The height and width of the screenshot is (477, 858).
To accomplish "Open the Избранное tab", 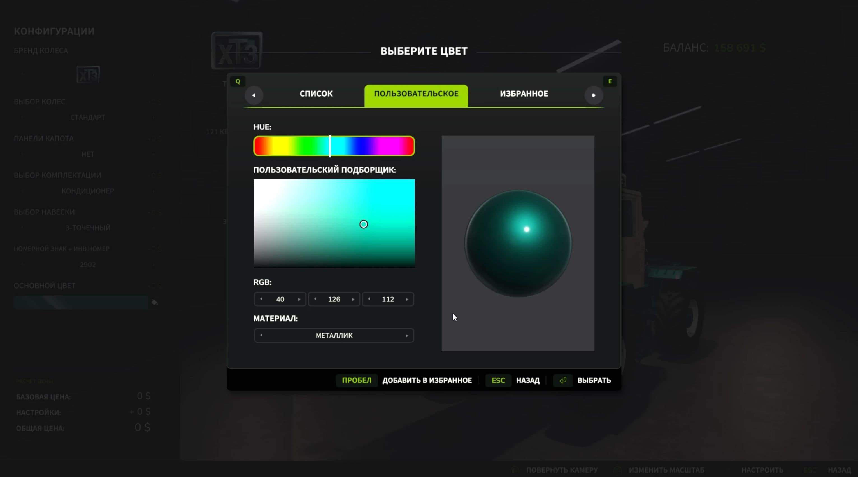I will (524, 94).
